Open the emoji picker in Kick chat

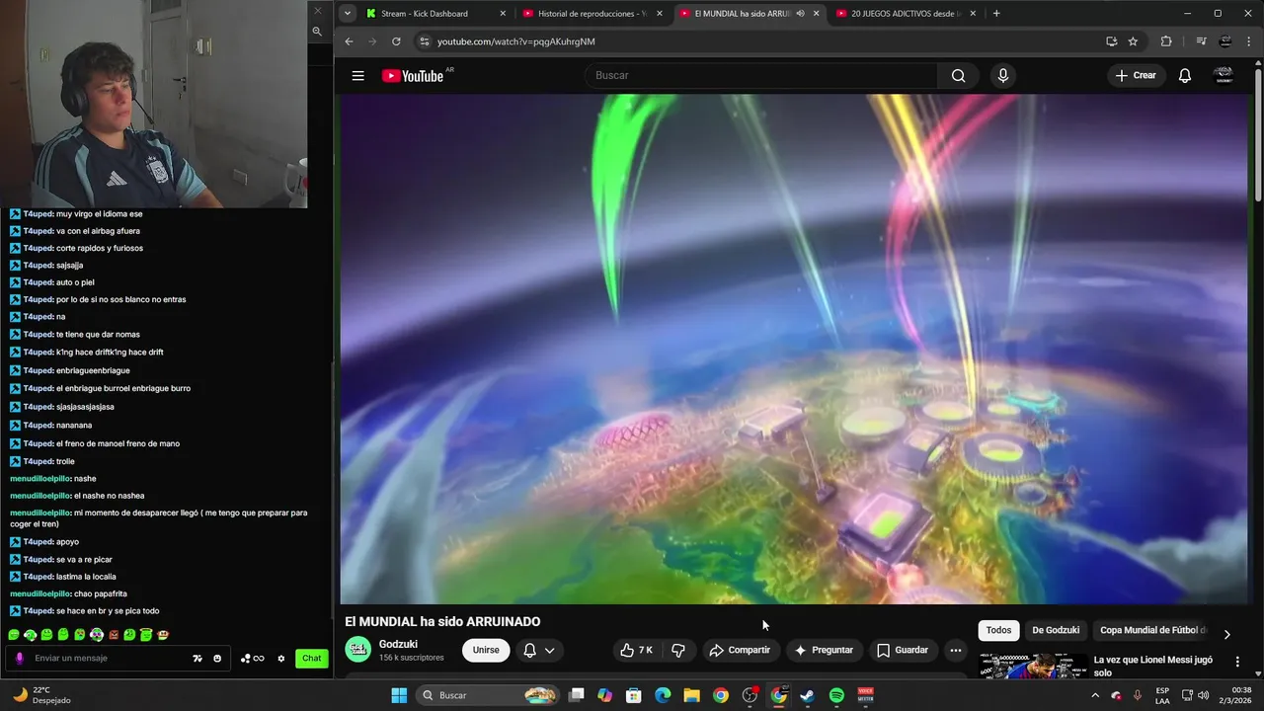coord(217,659)
